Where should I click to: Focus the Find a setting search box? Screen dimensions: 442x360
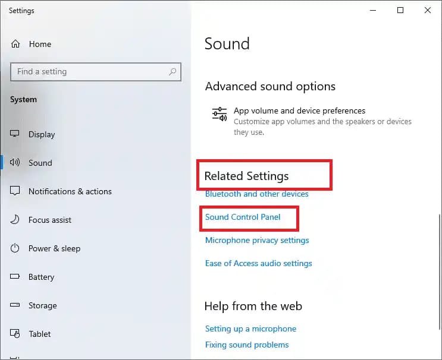(x=89, y=72)
